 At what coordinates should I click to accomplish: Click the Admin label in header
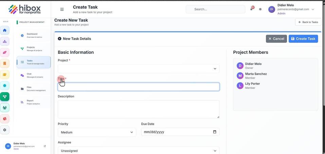(x=281, y=14)
